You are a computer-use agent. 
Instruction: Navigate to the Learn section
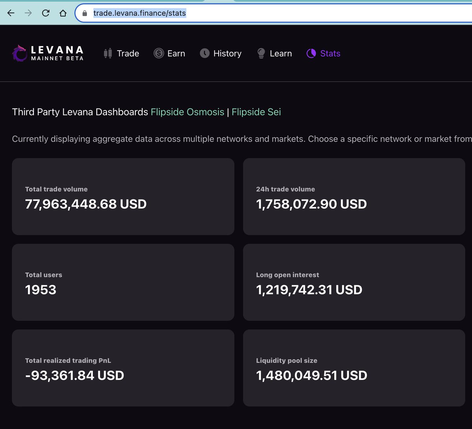(x=280, y=53)
